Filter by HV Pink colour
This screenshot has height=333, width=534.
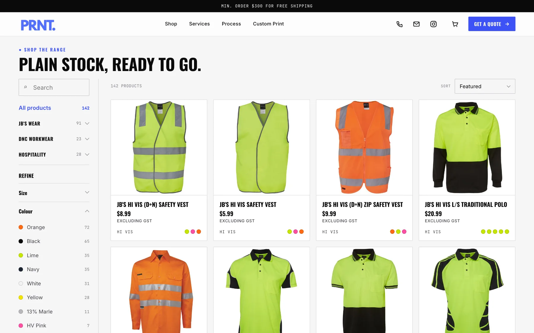point(54,326)
